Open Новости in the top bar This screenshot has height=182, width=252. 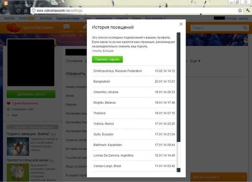tap(122, 18)
